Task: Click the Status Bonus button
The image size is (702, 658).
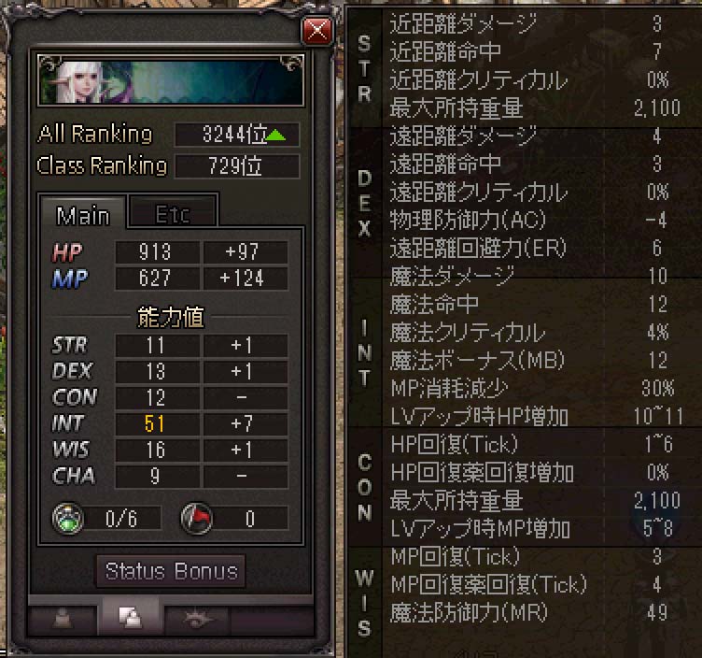Action: click(x=171, y=571)
